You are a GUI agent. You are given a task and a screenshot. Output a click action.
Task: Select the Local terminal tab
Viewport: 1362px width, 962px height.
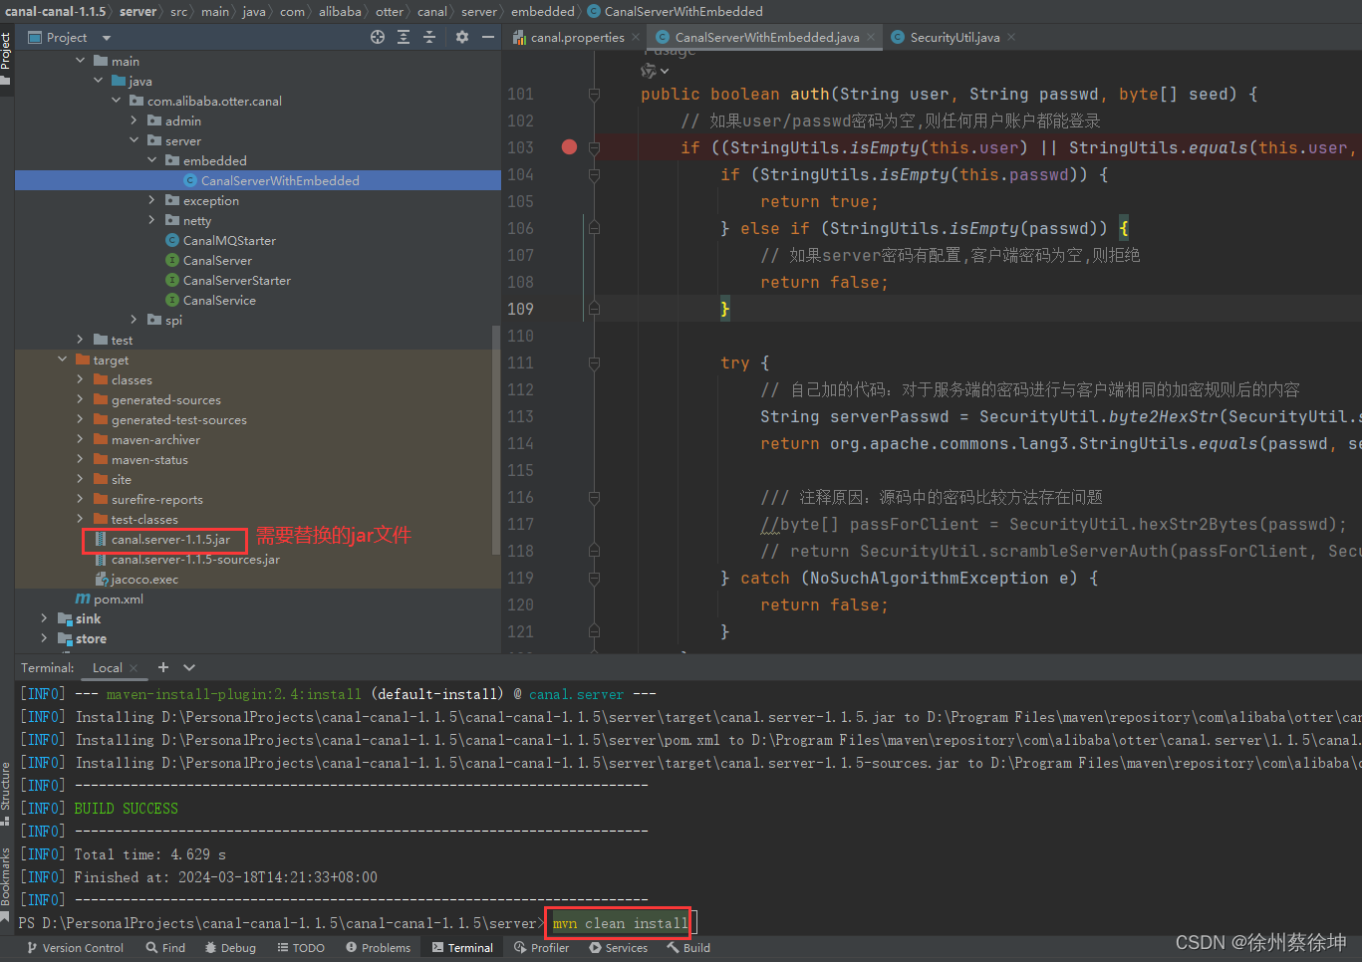108,667
